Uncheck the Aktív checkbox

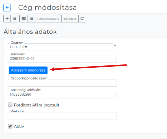pos(10,126)
